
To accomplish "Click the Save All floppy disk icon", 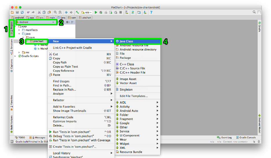I will tap(17, 12).
